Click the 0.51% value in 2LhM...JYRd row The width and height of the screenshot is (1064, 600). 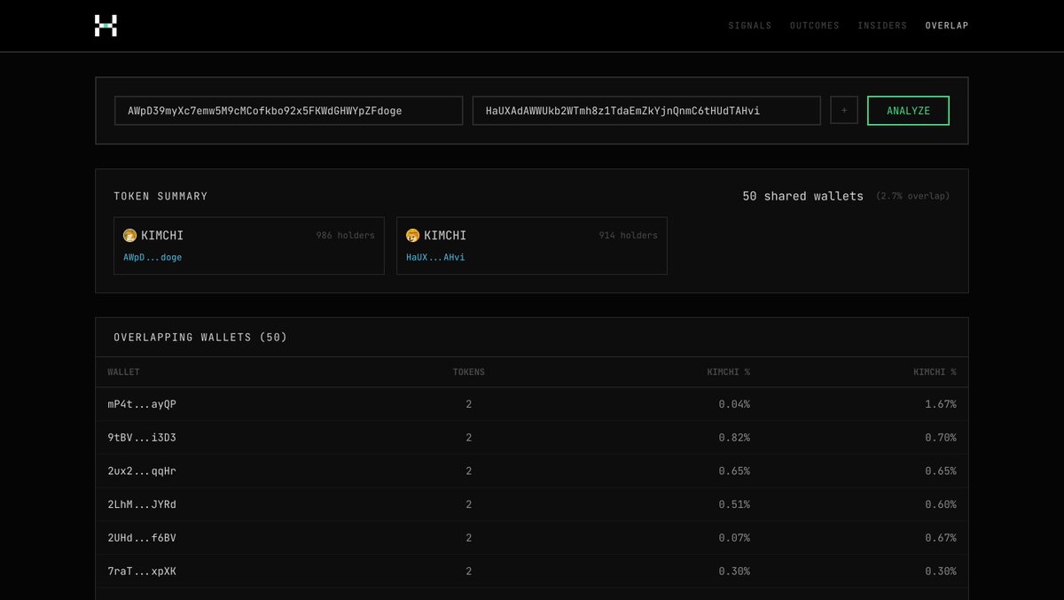coord(734,504)
